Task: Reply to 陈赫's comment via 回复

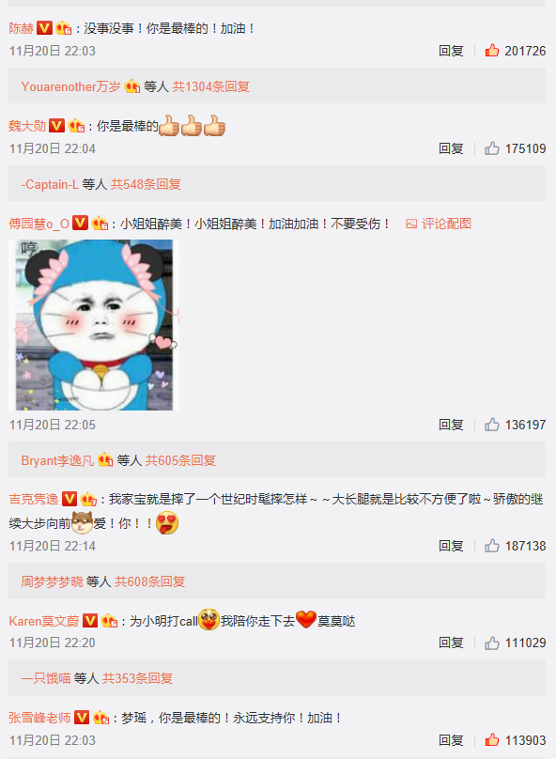Action: [x=451, y=51]
